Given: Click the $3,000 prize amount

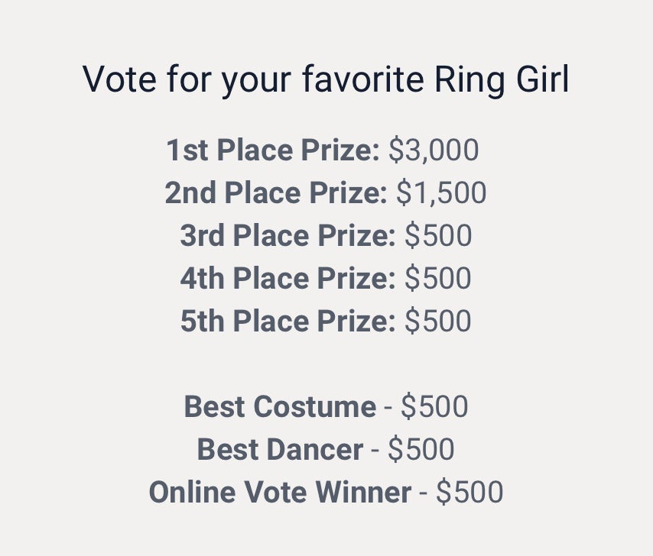Looking at the screenshot, I should tap(434, 150).
